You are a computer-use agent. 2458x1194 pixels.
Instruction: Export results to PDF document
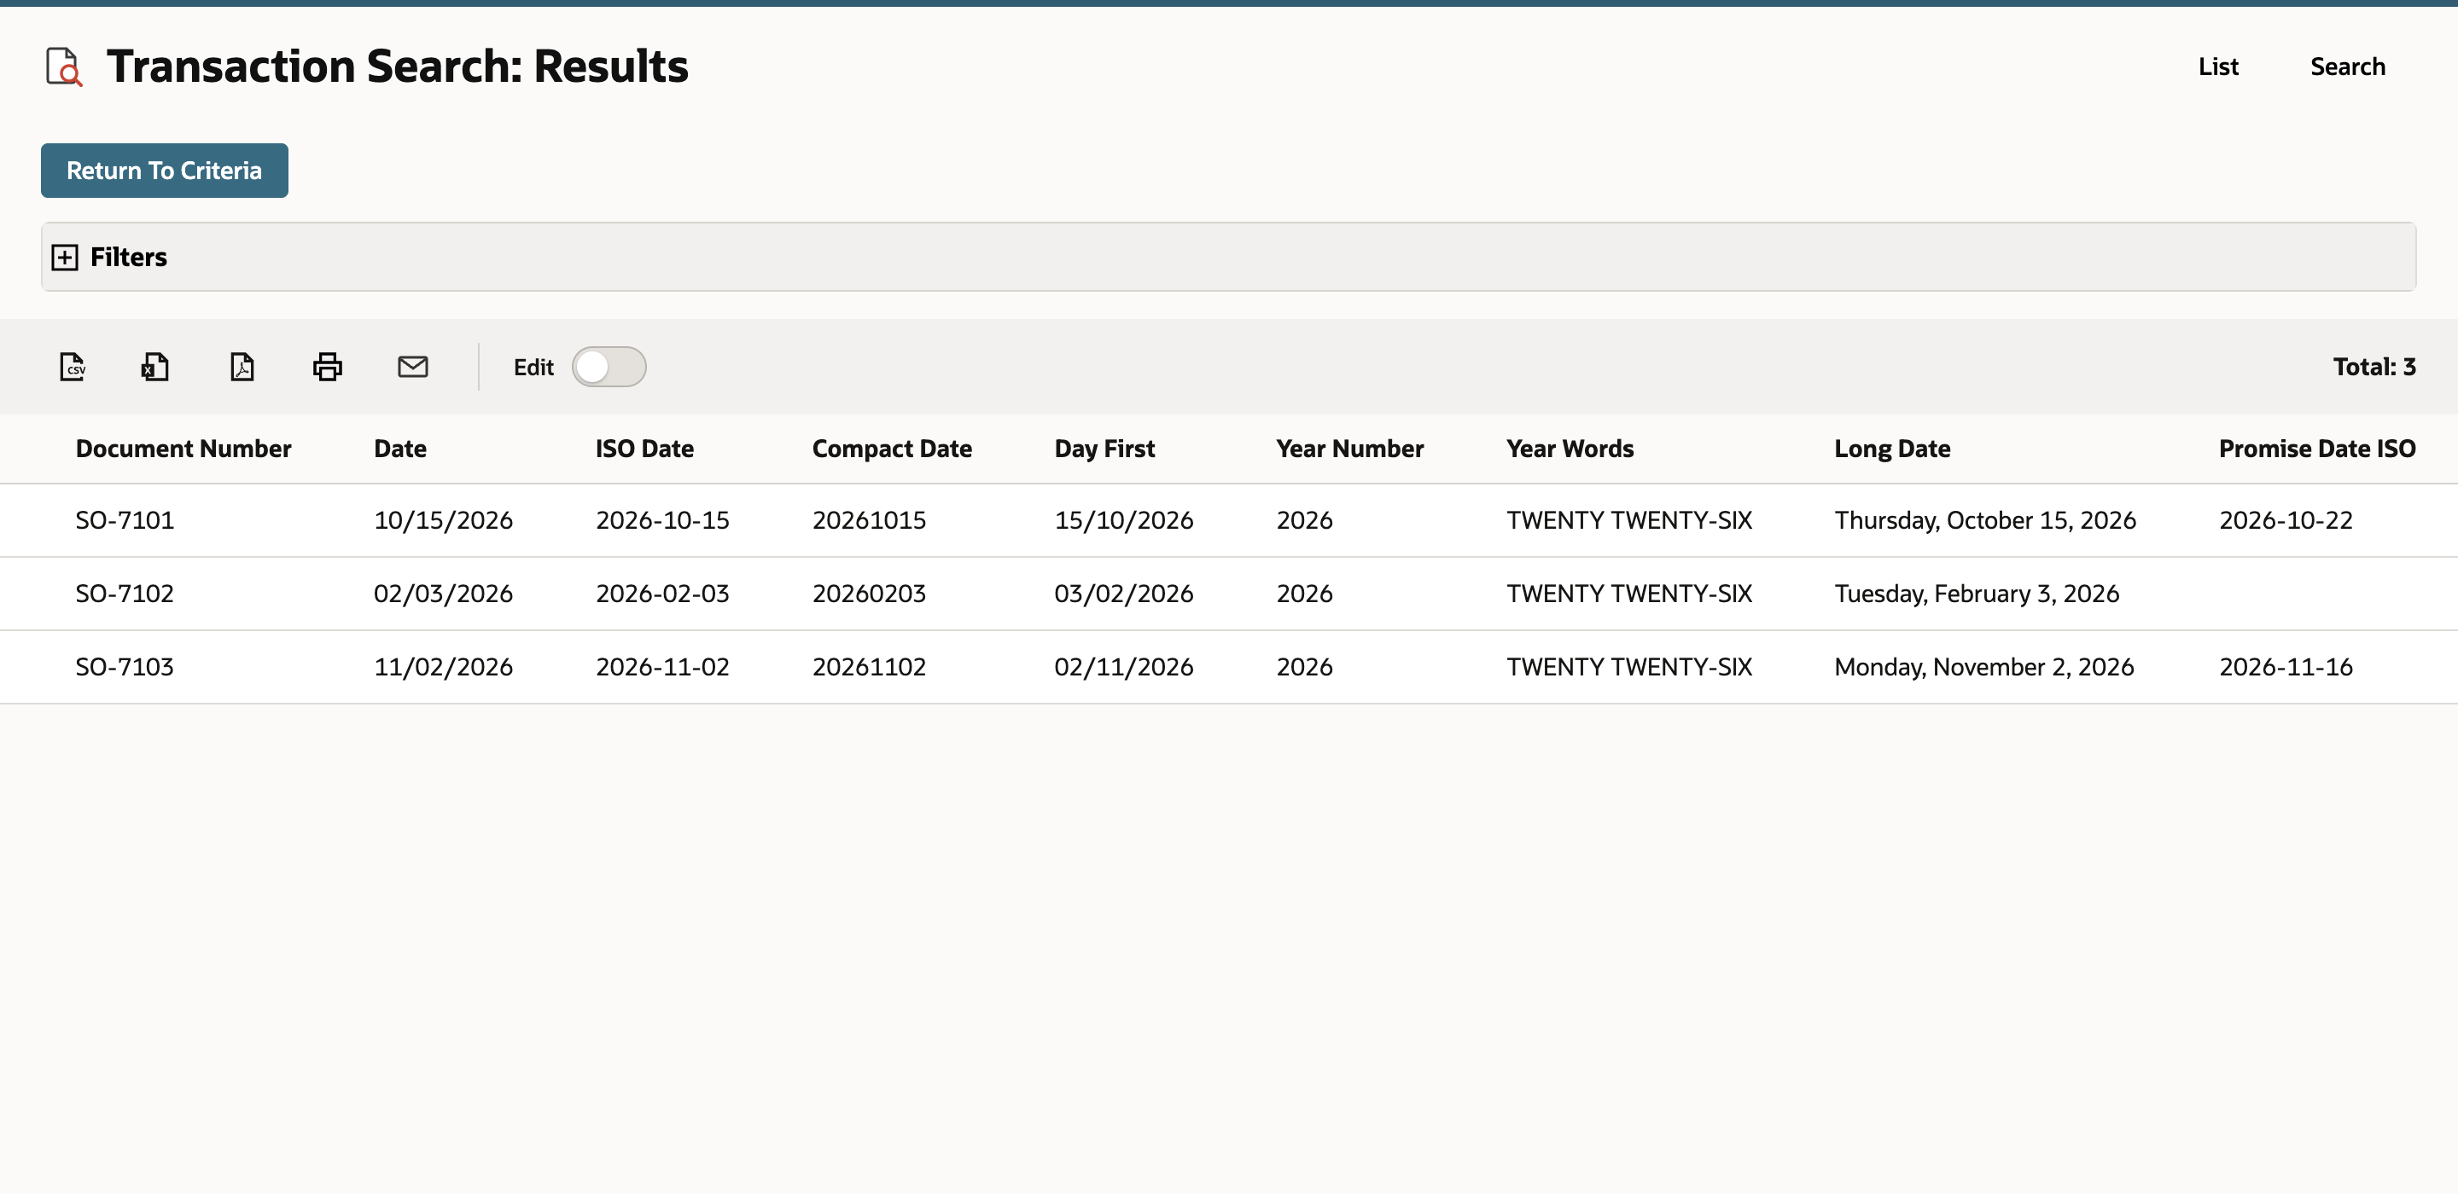click(x=242, y=366)
